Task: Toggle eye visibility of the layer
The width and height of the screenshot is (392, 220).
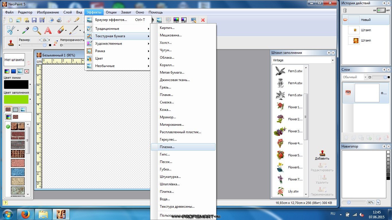Action: tap(348, 93)
